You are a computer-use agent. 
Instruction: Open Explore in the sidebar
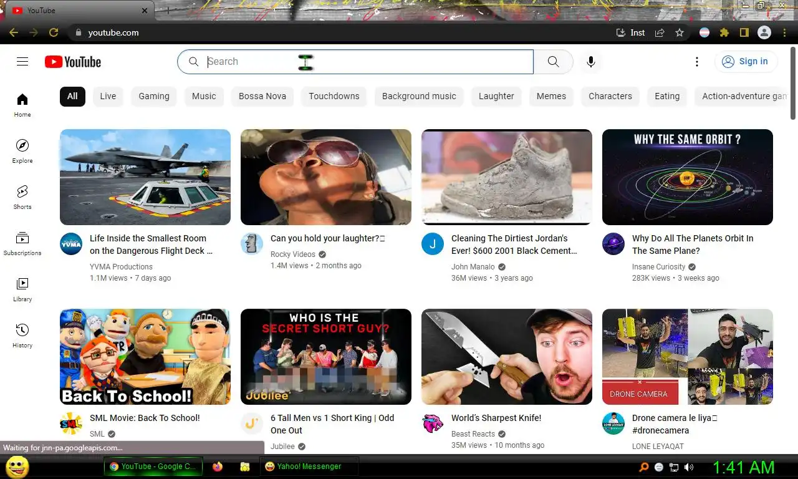22,151
